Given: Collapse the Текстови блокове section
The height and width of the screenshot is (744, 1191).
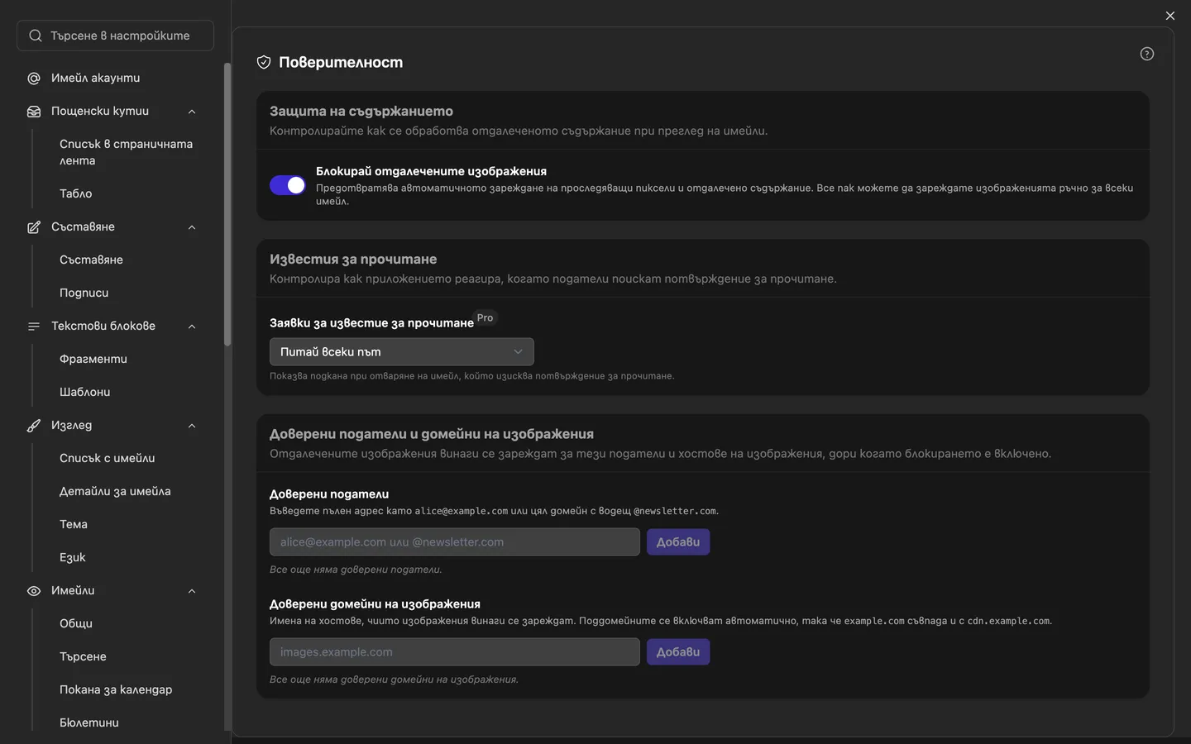Looking at the screenshot, I should 192,327.
